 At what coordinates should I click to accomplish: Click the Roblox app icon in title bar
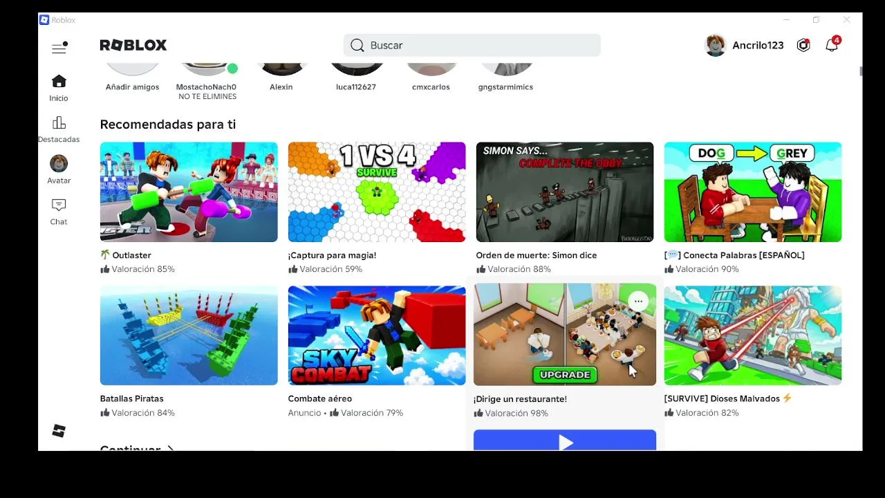pyautogui.click(x=44, y=20)
